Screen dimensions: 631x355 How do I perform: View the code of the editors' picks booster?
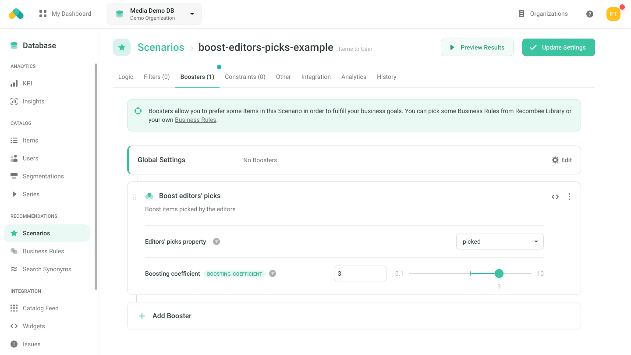point(555,197)
